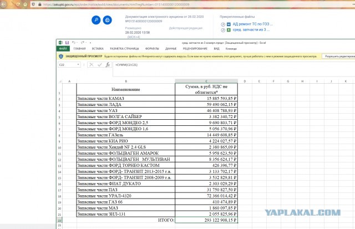Click the cell Запасные части ФИАТ ДУКАТО
Screen dimensions: 355x229
[126, 184]
